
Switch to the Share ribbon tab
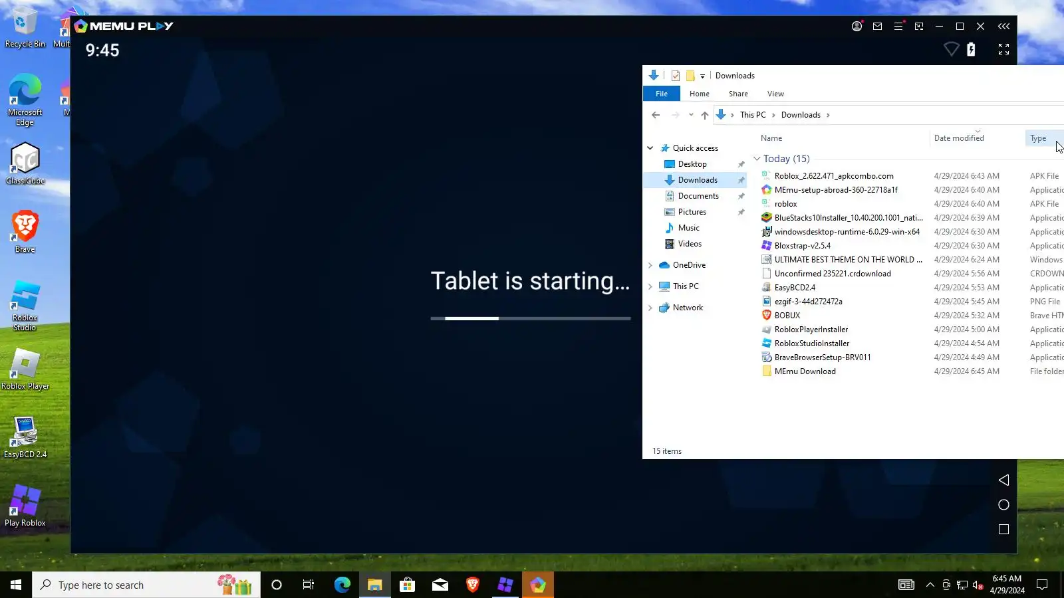738,94
